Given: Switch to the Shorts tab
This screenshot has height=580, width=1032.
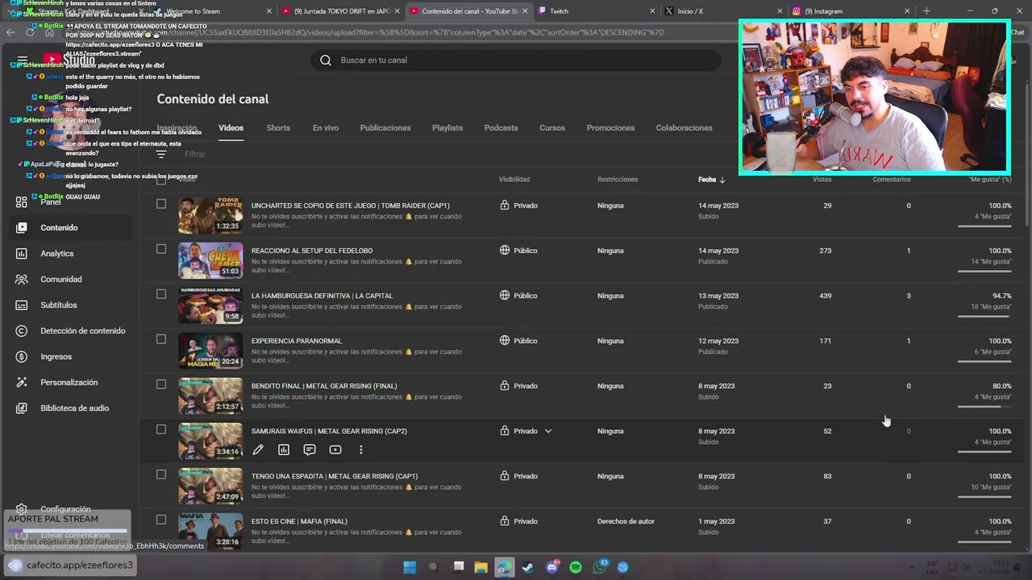Looking at the screenshot, I should click(278, 128).
